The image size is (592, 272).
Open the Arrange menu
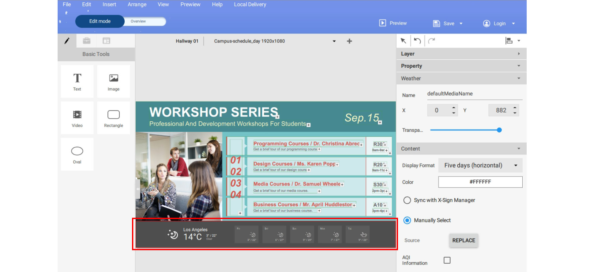pos(137,4)
